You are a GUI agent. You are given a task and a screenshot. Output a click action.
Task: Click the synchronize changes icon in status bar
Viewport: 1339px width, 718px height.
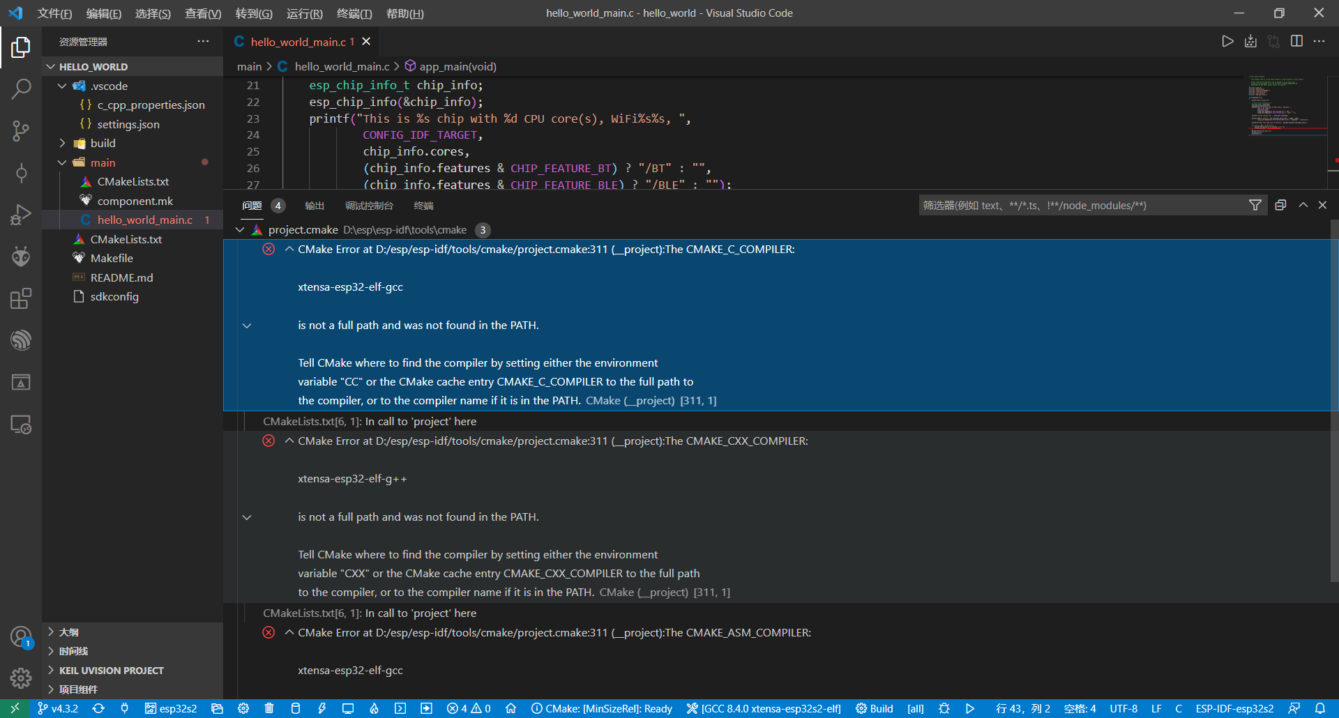point(98,708)
